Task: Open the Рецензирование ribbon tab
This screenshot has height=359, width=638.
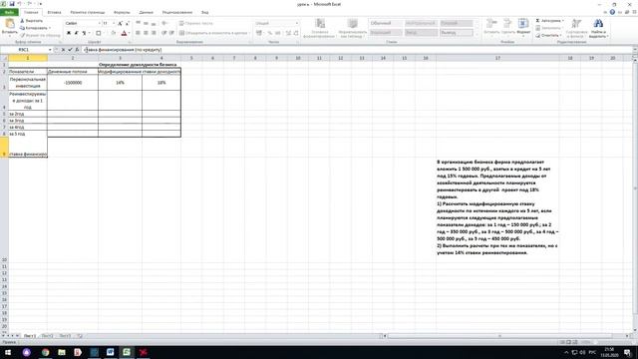Action: 177,12
